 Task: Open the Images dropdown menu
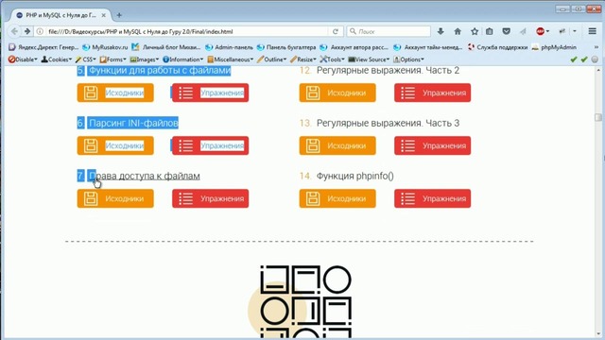(x=145, y=59)
